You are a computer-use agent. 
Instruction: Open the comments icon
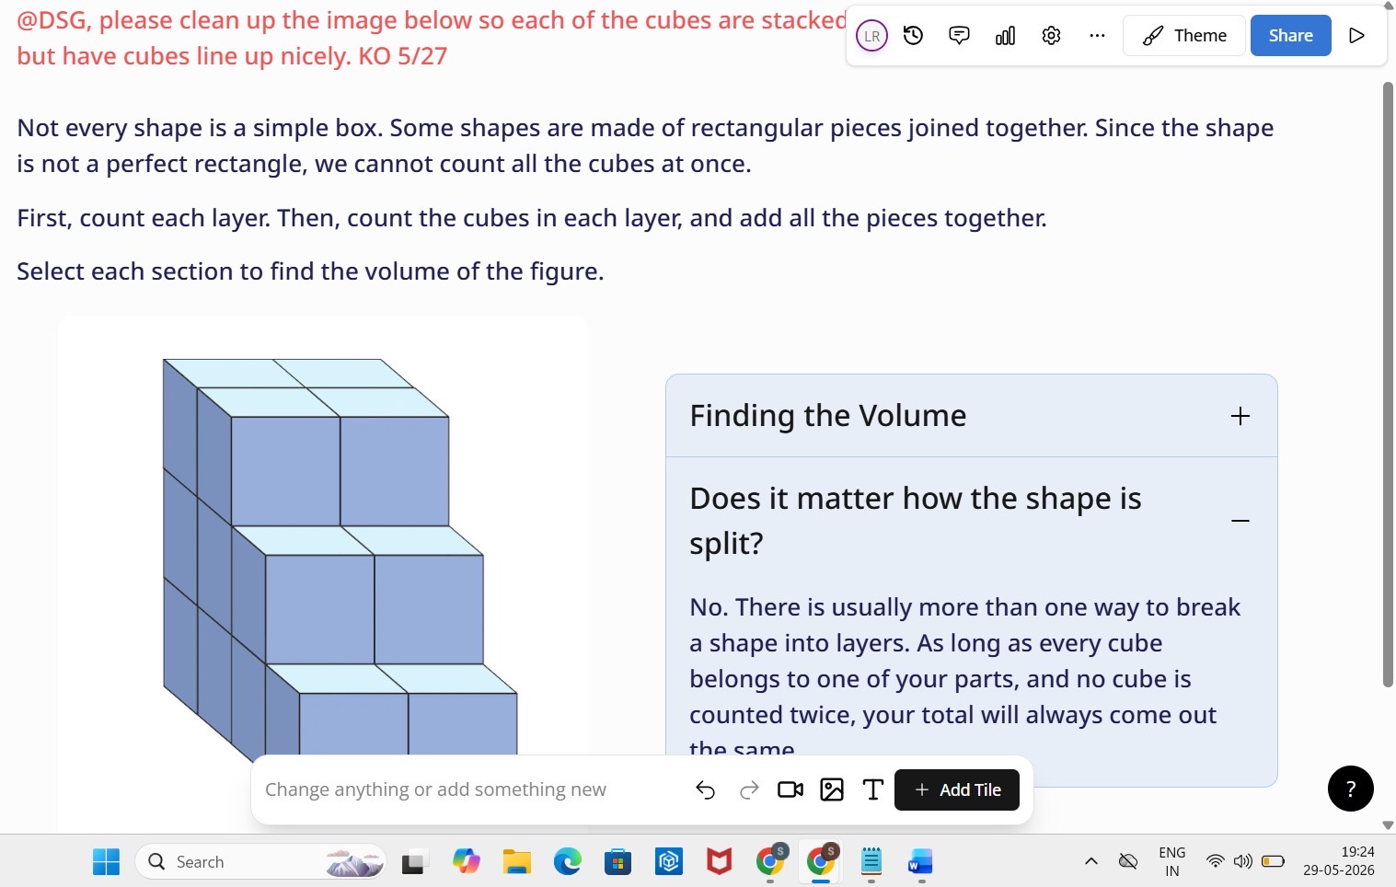pyautogui.click(x=959, y=36)
